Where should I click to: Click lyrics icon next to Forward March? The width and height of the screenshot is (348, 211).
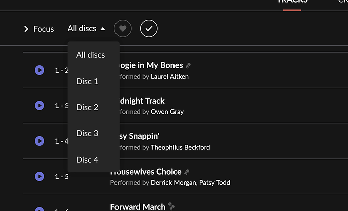171,206
